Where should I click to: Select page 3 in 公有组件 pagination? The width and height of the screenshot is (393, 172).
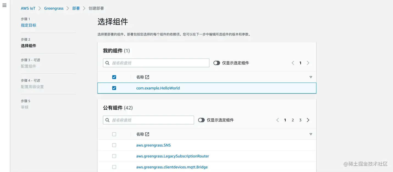point(300,120)
